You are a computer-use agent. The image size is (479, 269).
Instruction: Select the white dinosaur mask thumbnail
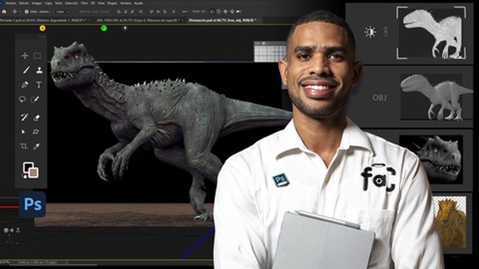431,33
